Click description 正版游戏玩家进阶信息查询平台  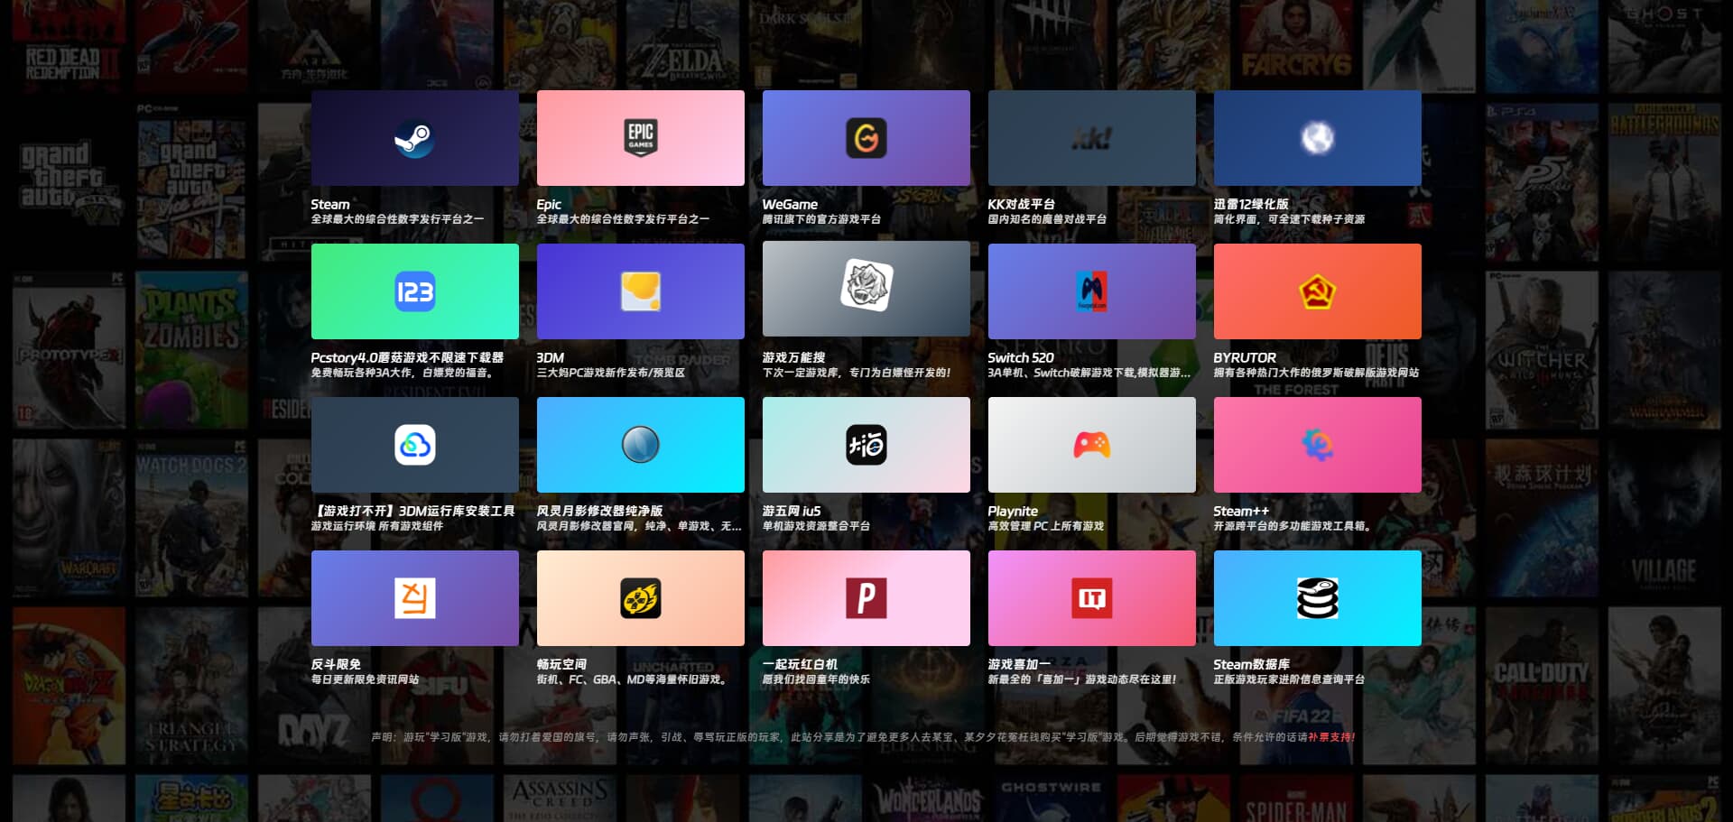point(1289,679)
